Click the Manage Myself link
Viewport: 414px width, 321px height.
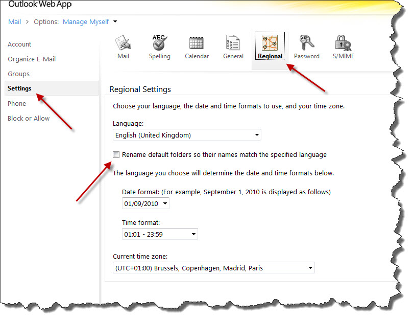tap(86, 21)
